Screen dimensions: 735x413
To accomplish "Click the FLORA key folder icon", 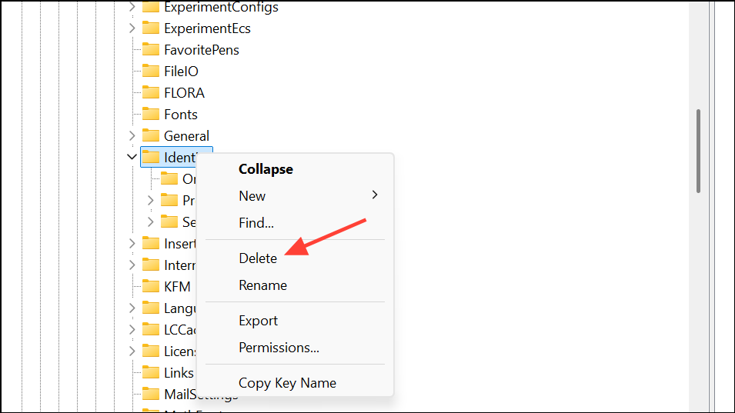I will [151, 93].
